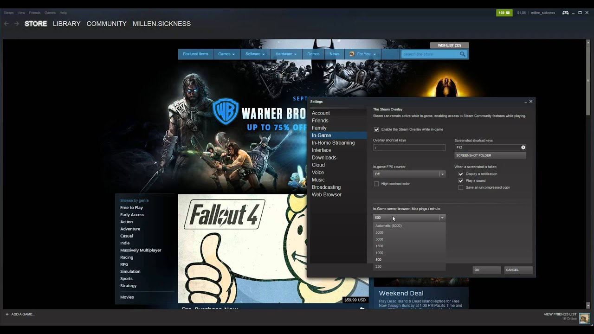Toggle Play a sound checkbox

(461, 180)
